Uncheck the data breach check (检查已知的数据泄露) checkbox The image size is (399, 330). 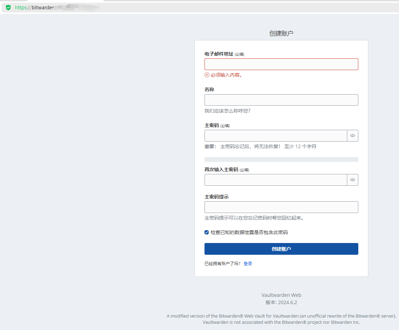click(x=207, y=232)
